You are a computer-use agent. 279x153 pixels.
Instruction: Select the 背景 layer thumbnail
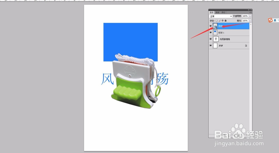(215, 46)
